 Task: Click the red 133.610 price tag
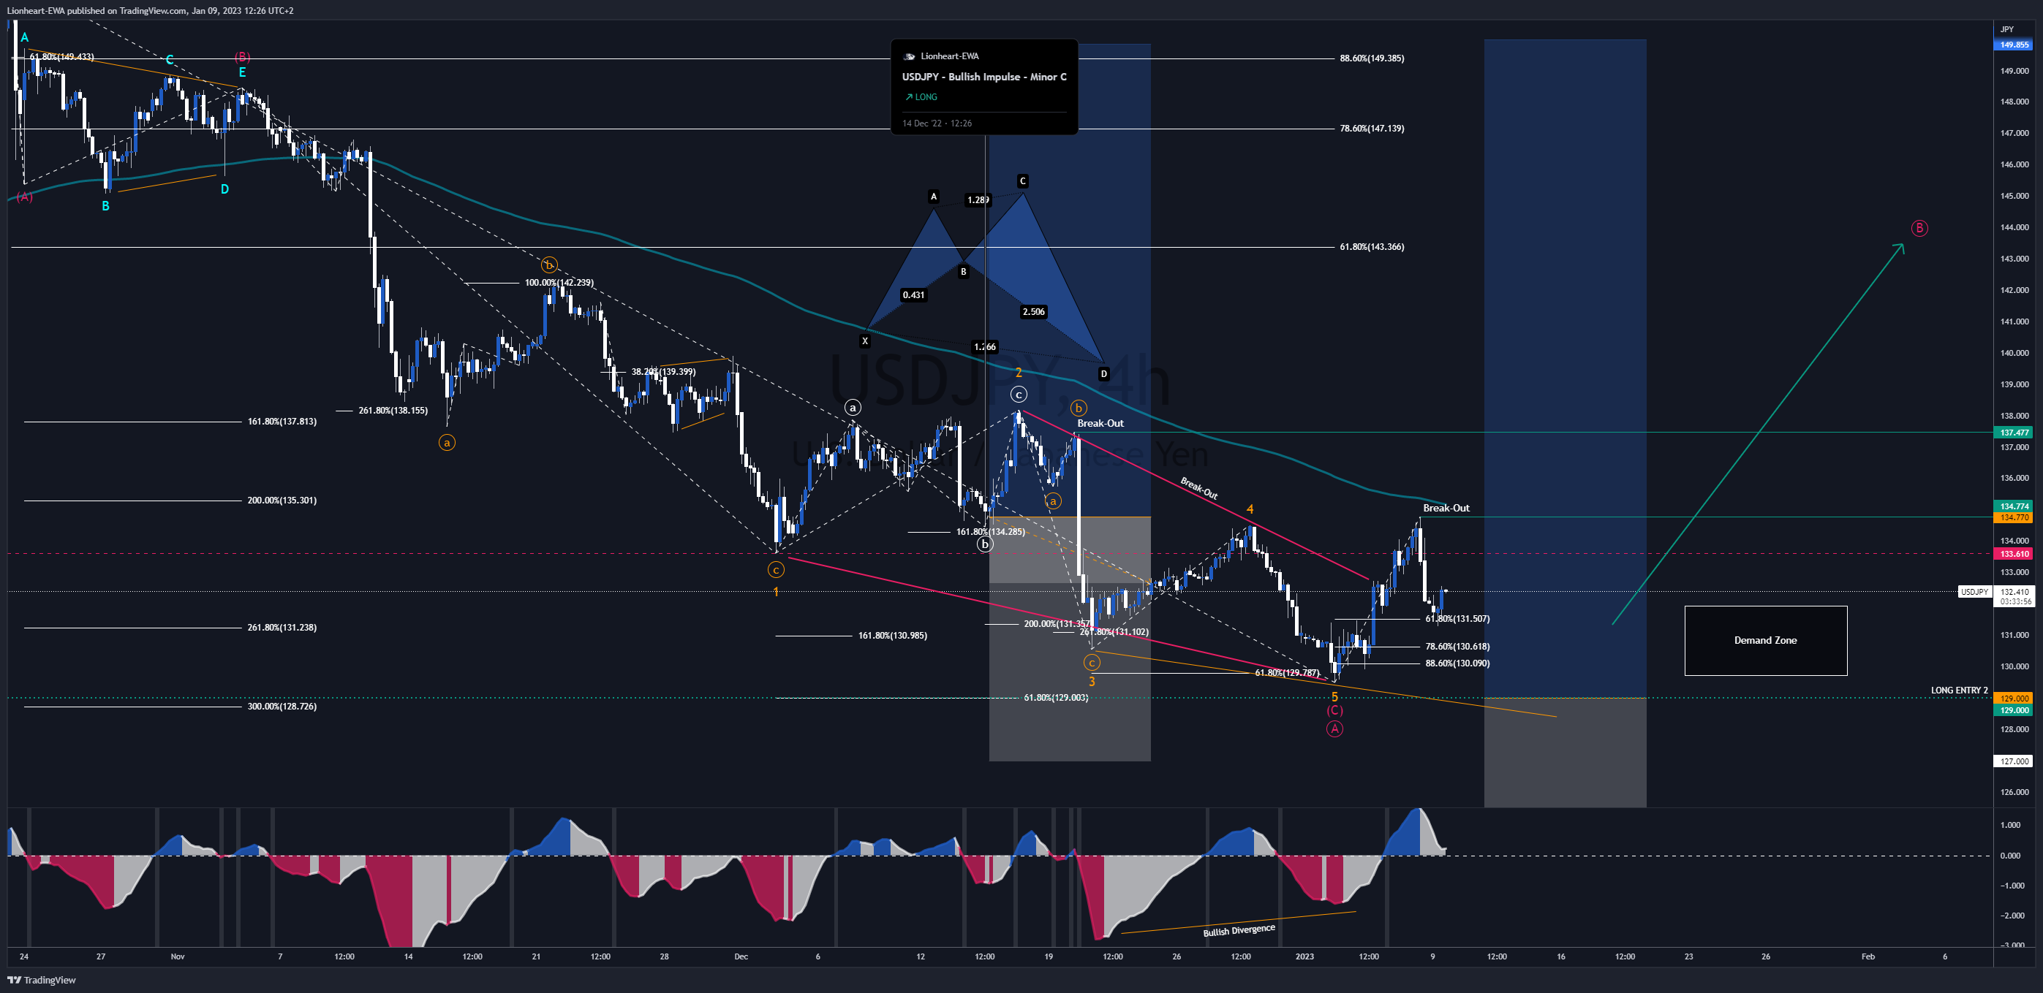[x=2013, y=554]
